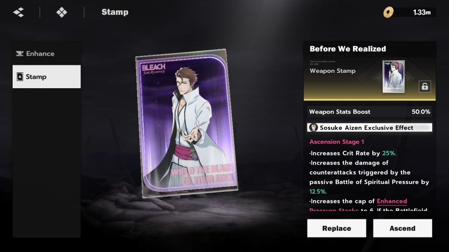Click the Weapon Stats Boost row
Image resolution: width=449 pixels, height=252 pixels.
(369, 112)
